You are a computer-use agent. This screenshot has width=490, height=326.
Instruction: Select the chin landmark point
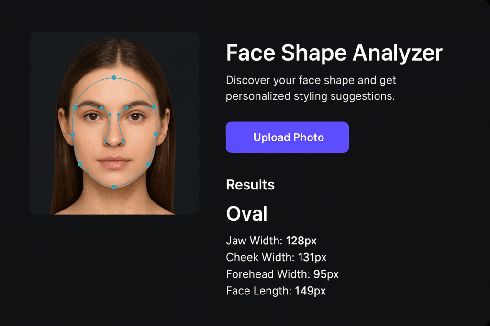115,186
